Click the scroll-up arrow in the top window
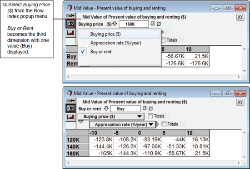250x169 pixels. [x=245, y=49]
